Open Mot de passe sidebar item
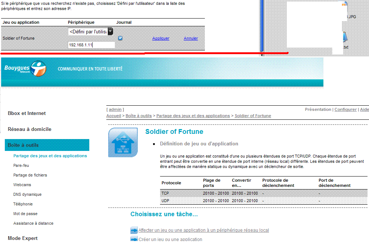The height and width of the screenshot is (244, 369). click(26, 214)
